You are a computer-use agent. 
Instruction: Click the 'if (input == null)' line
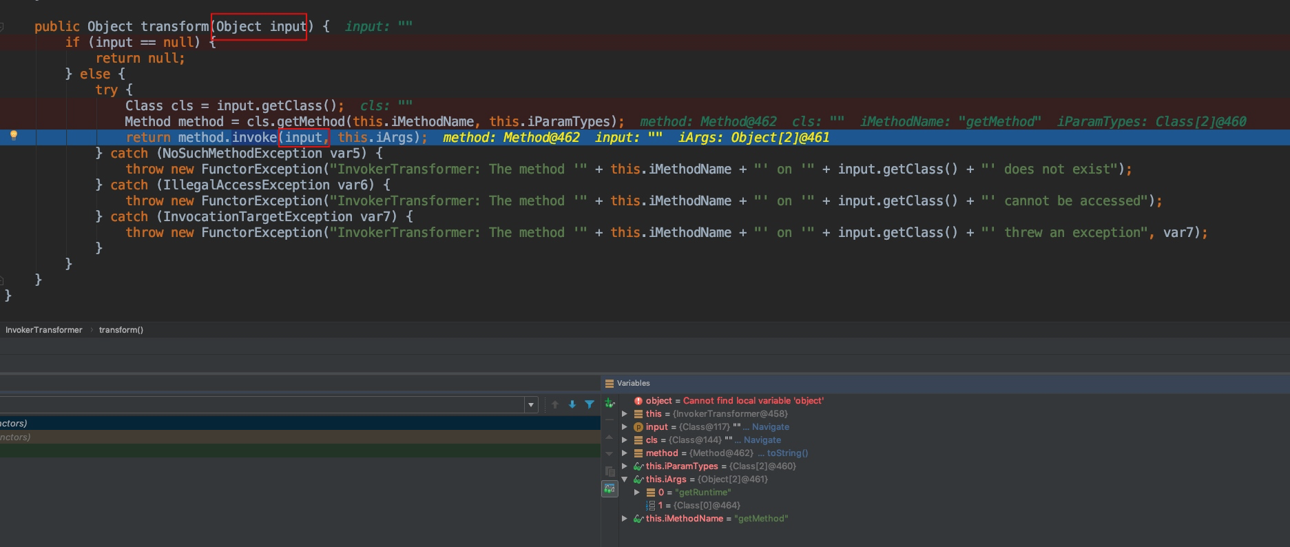click(x=141, y=43)
